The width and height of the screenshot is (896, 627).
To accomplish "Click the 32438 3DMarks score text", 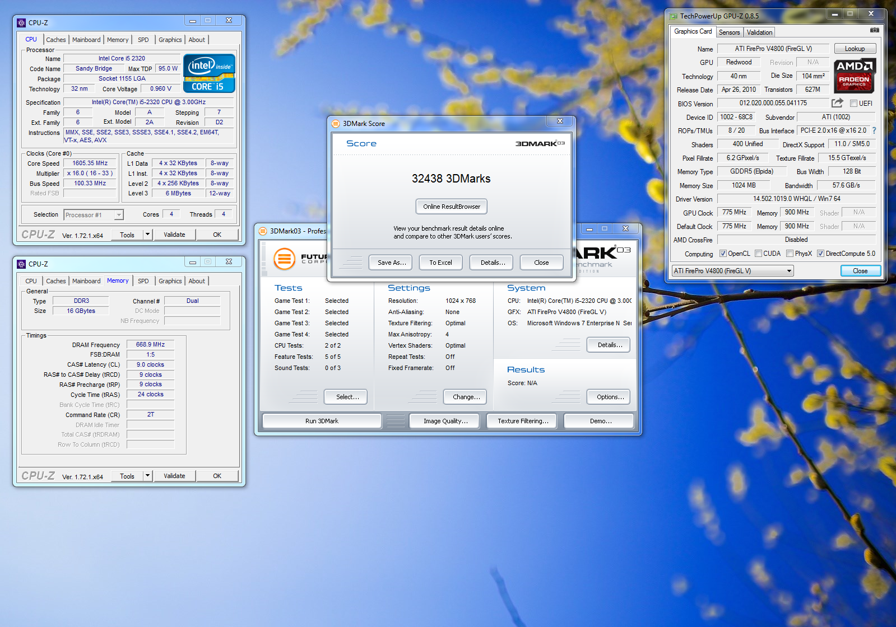I will tap(451, 179).
